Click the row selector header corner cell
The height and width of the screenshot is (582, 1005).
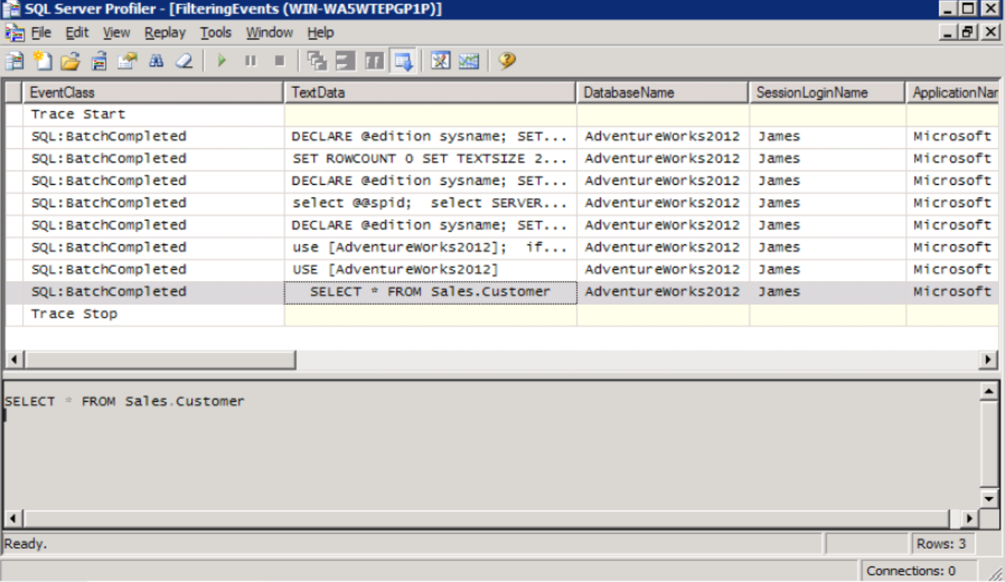(14, 93)
